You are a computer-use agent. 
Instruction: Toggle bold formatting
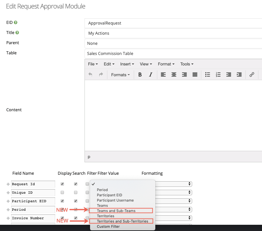140,75
